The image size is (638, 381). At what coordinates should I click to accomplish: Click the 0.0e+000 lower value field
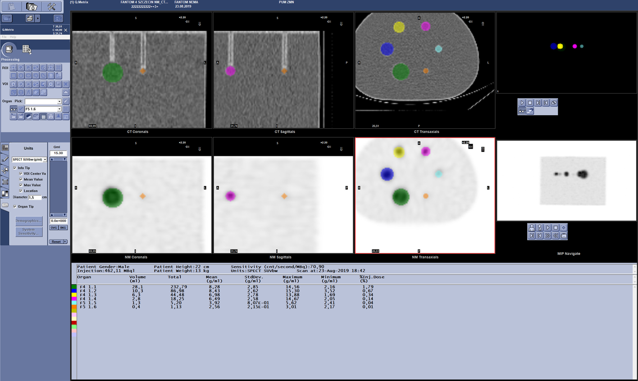[x=58, y=221]
